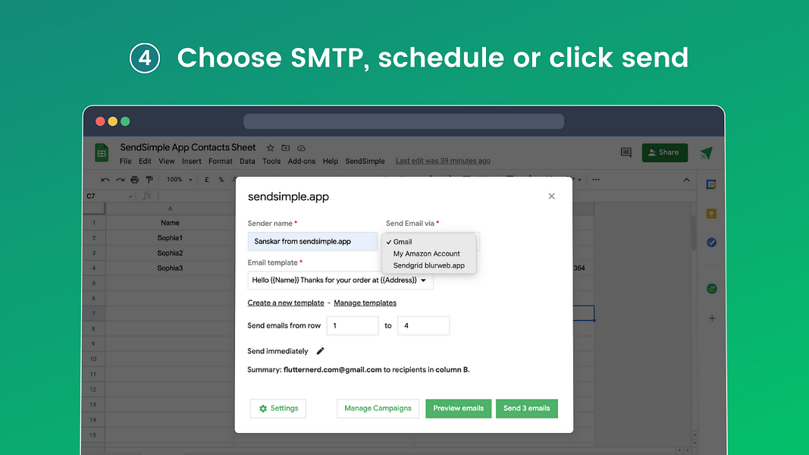Open Google Keep in the sidebar
The height and width of the screenshot is (455, 809).
711,215
